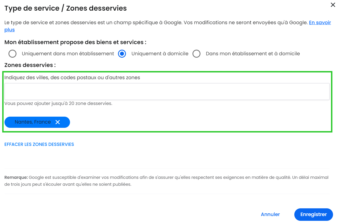This screenshot has height=224, width=337.
Task: Save changes with the Enregistrer button
Action: tap(313, 214)
